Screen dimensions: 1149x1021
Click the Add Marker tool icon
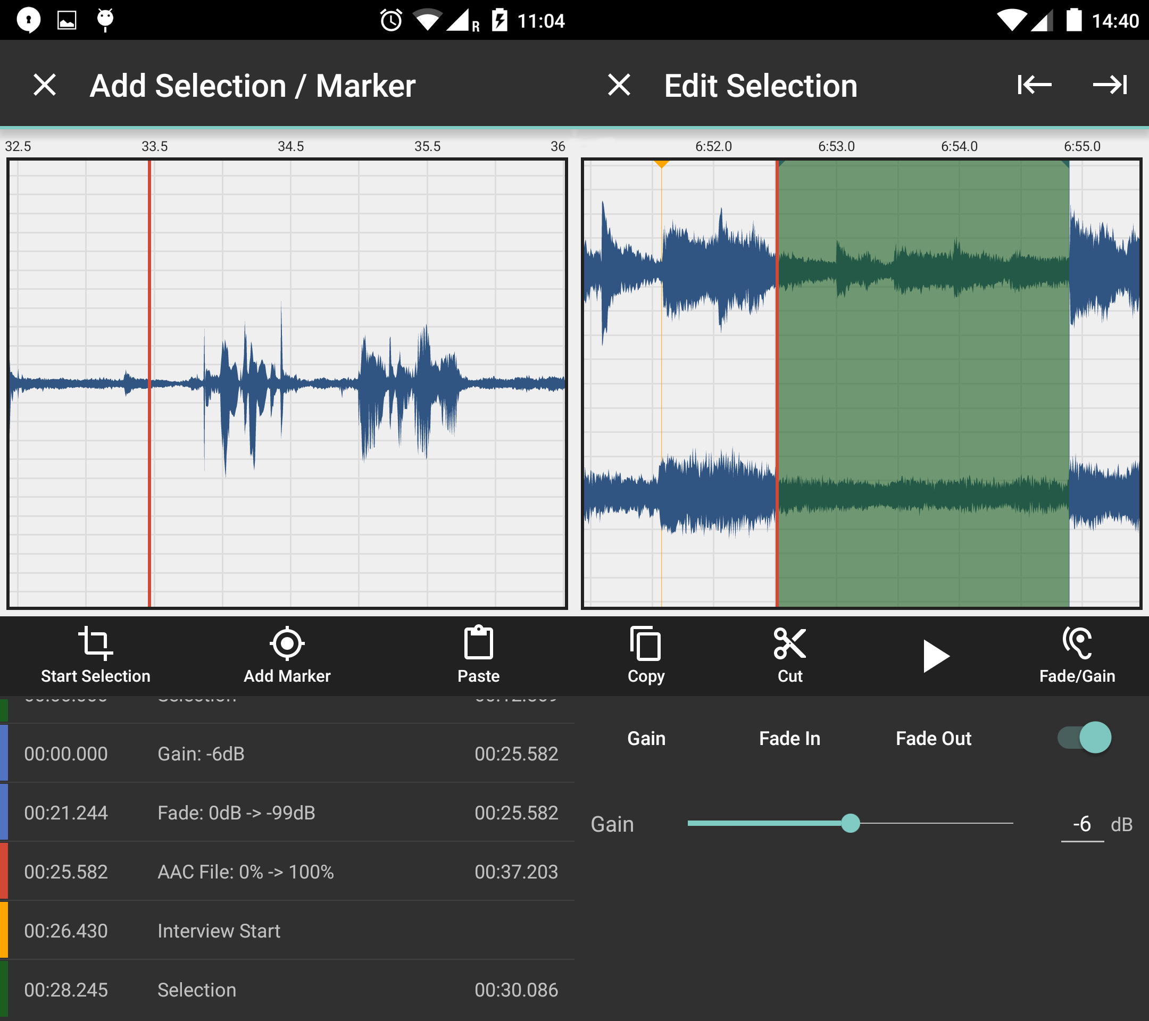(x=287, y=646)
